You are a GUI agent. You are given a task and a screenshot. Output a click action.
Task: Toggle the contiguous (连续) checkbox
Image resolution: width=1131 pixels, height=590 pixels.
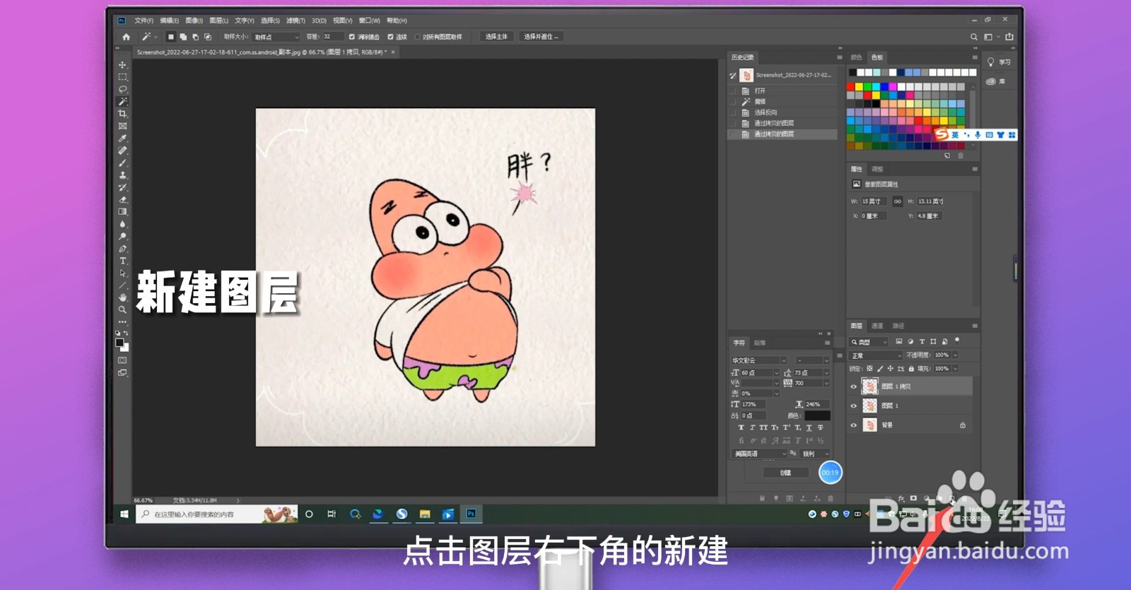[x=390, y=37]
